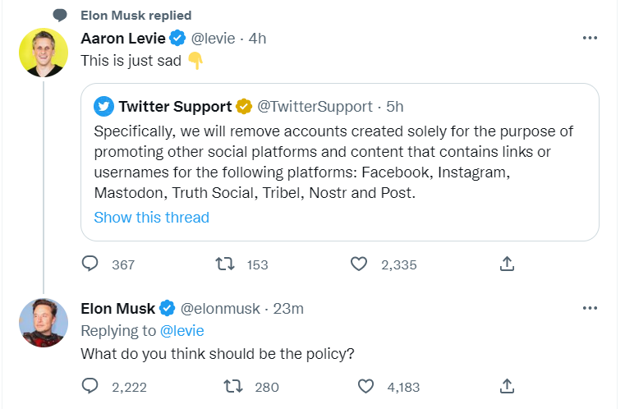Open Elon Musk's profile picture
Viewport: 625px width, 409px height.
tap(44, 323)
